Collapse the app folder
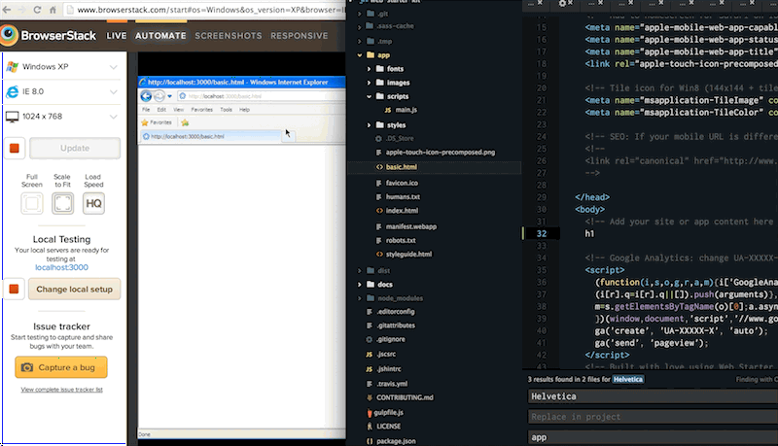The image size is (778, 446). click(360, 55)
